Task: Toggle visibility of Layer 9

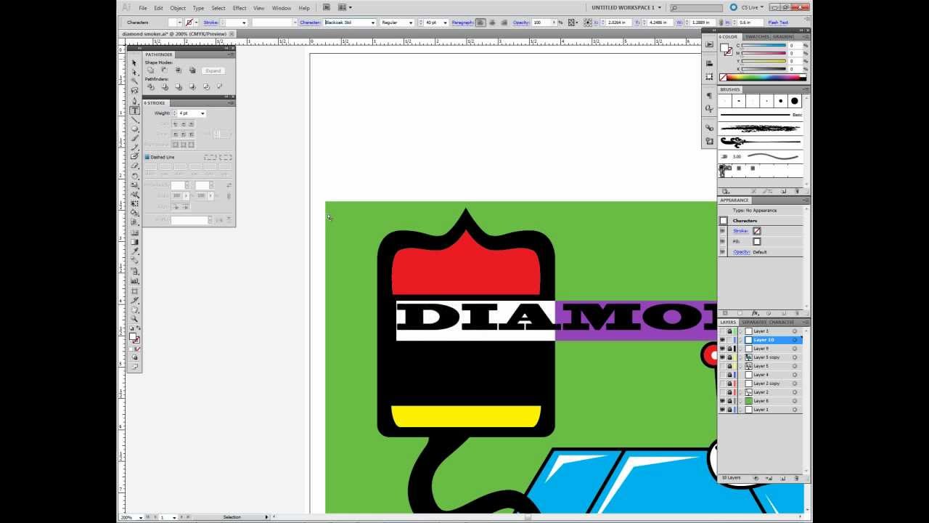Action: 722,349
